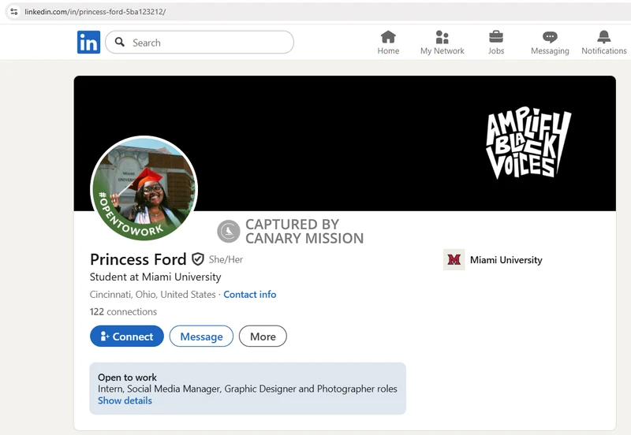Open the Home house icon

pos(388,37)
